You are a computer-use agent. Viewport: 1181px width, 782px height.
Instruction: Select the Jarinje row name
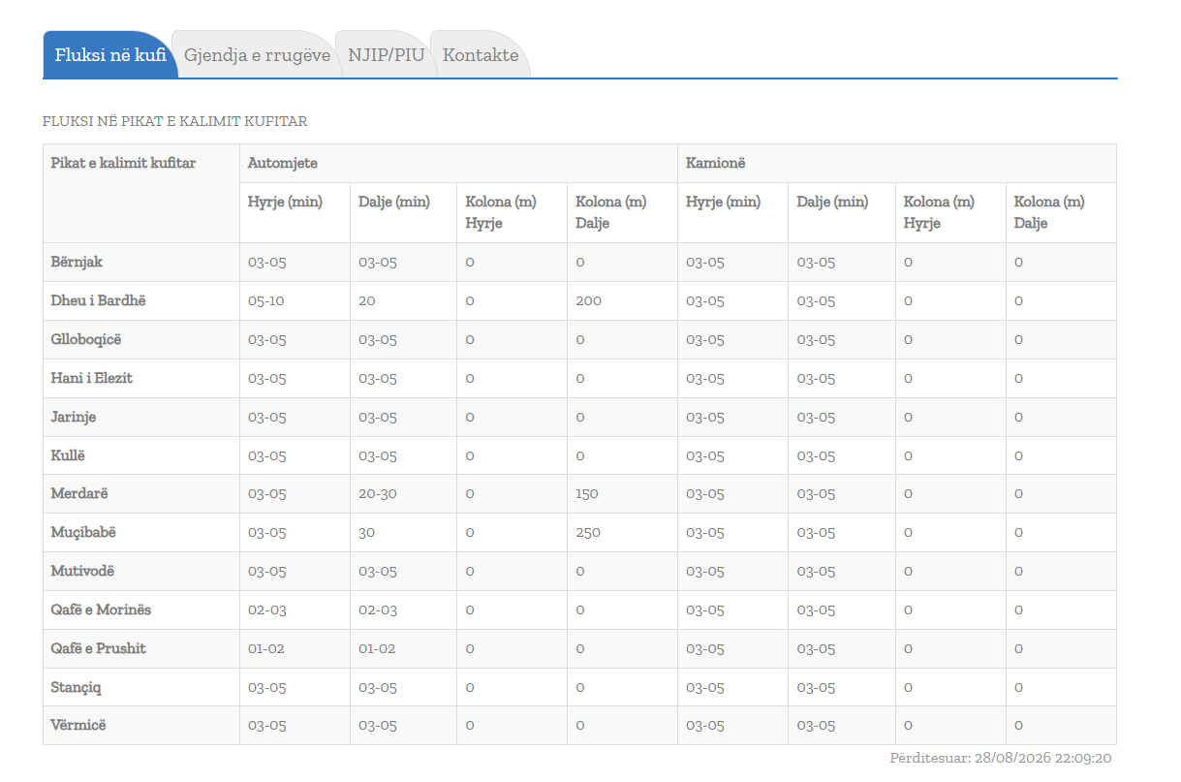(74, 417)
